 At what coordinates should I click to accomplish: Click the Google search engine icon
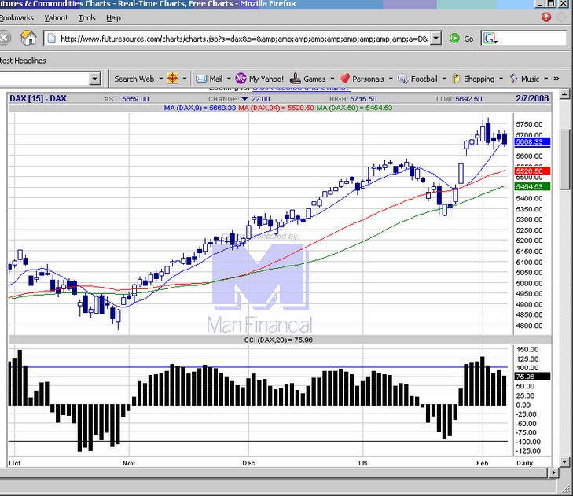(490, 39)
